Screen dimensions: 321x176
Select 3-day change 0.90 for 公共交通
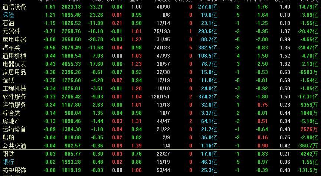(x=263, y=146)
